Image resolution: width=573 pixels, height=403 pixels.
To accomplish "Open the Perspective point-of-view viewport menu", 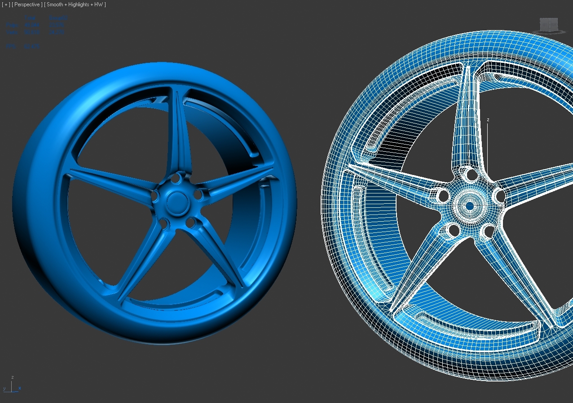I will [27, 4].
